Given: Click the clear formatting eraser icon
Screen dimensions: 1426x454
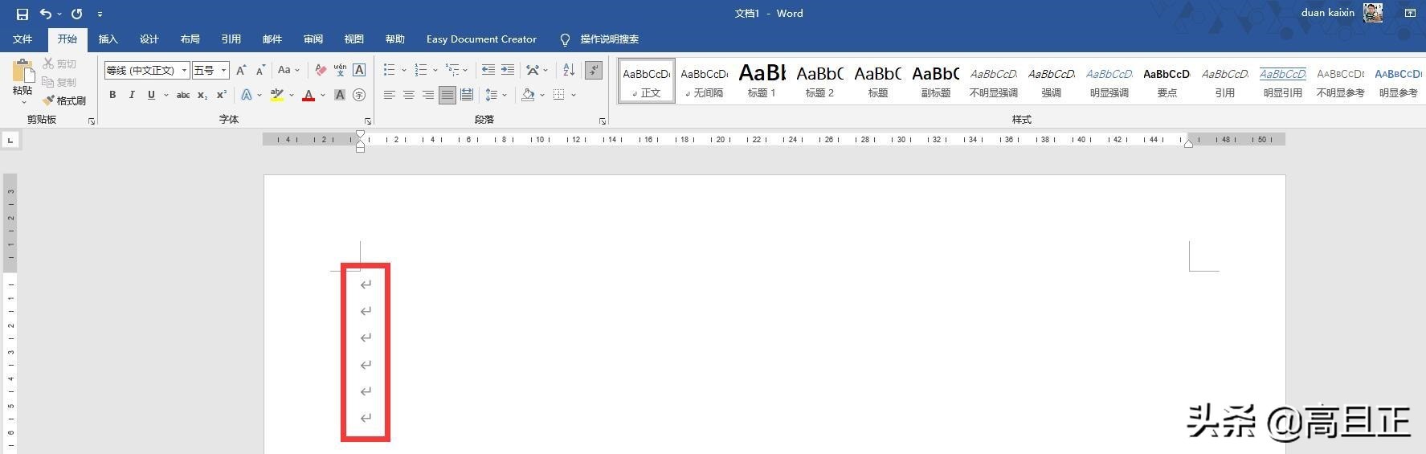Looking at the screenshot, I should click(x=321, y=70).
